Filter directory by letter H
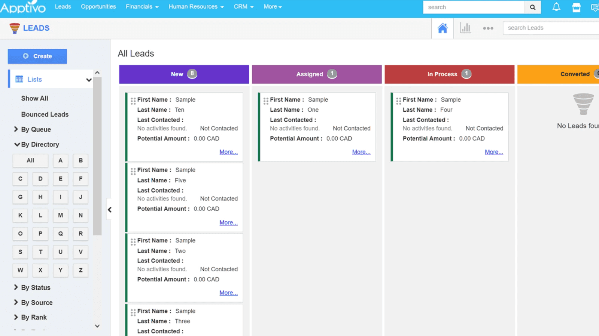 point(40,197)
